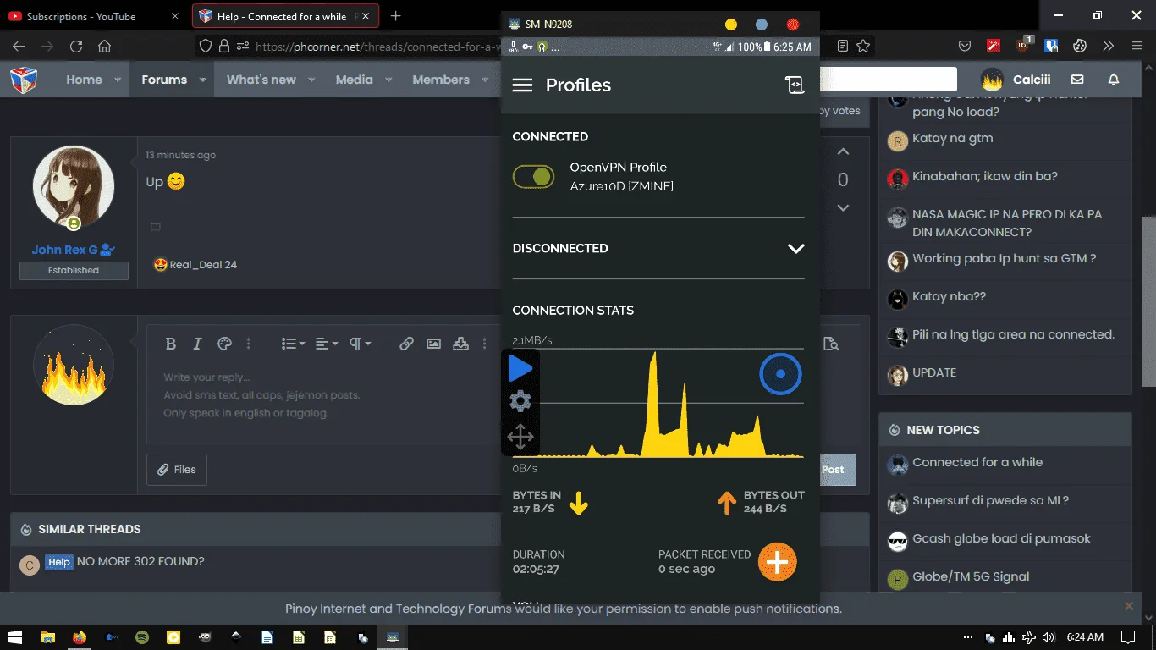Report the post via flag icon
Viewport: 1156px width, 650px height.
pos(155,227)
